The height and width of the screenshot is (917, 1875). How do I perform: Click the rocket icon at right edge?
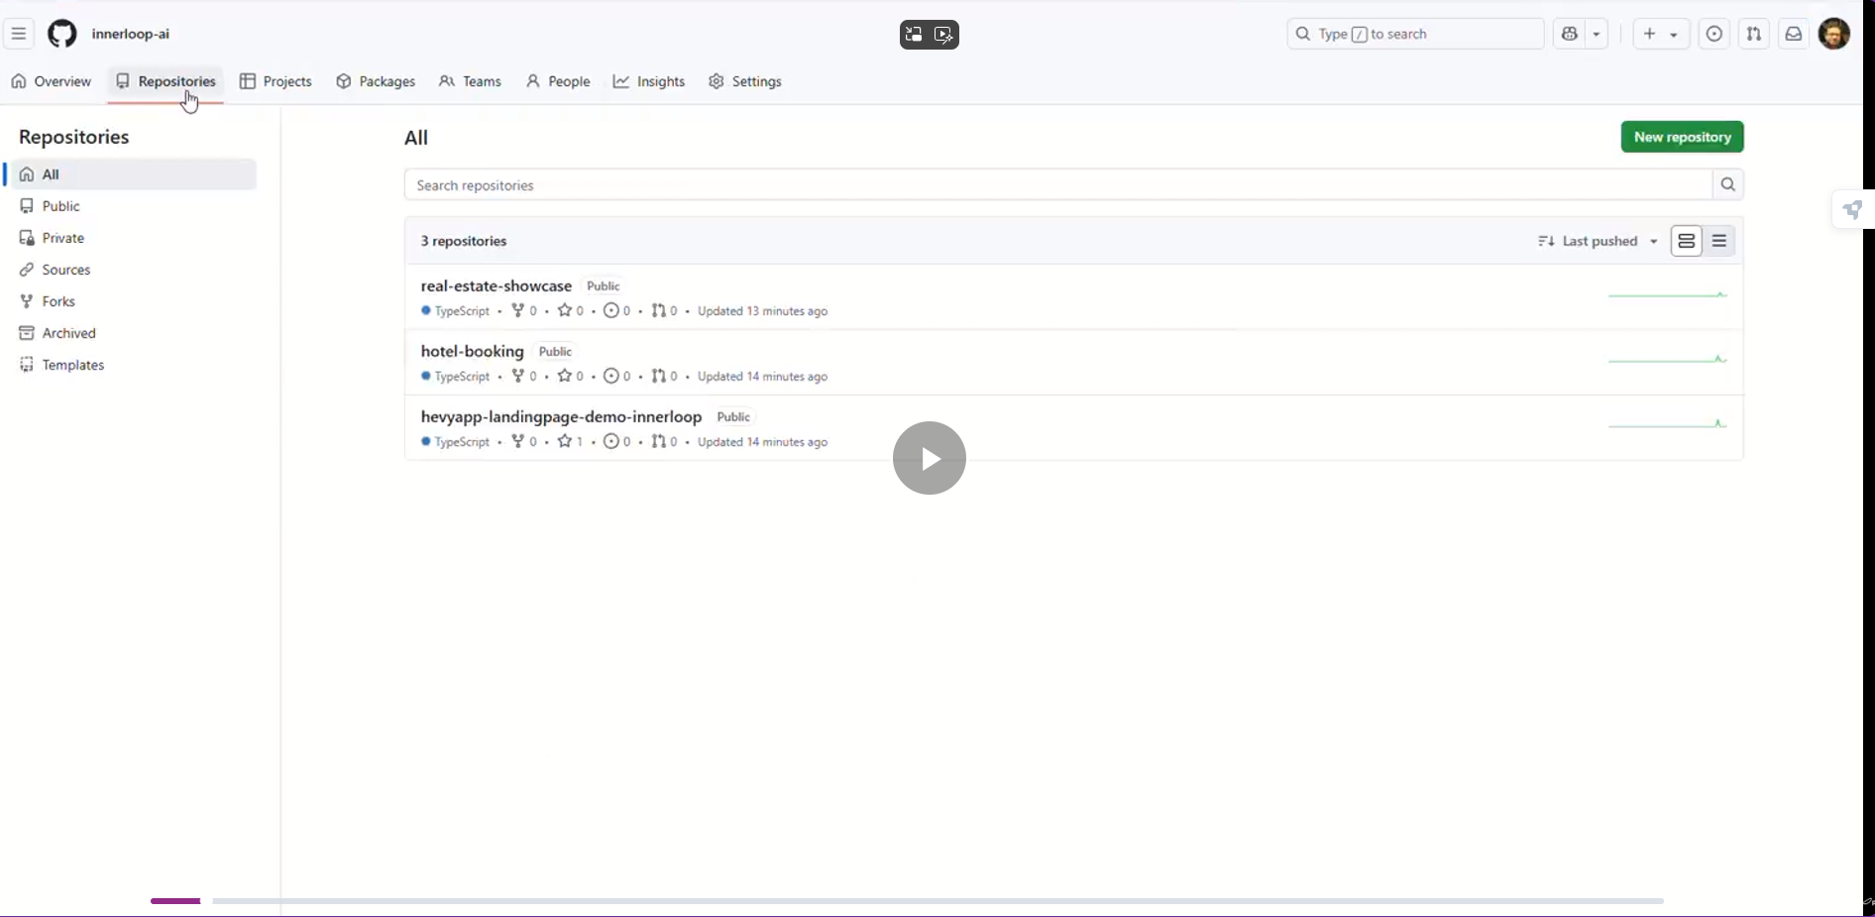click(x=1852, y=209)
